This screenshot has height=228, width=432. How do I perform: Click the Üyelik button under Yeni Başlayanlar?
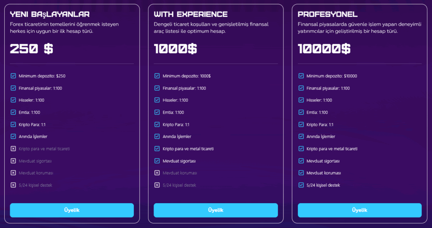pos(72,210)
